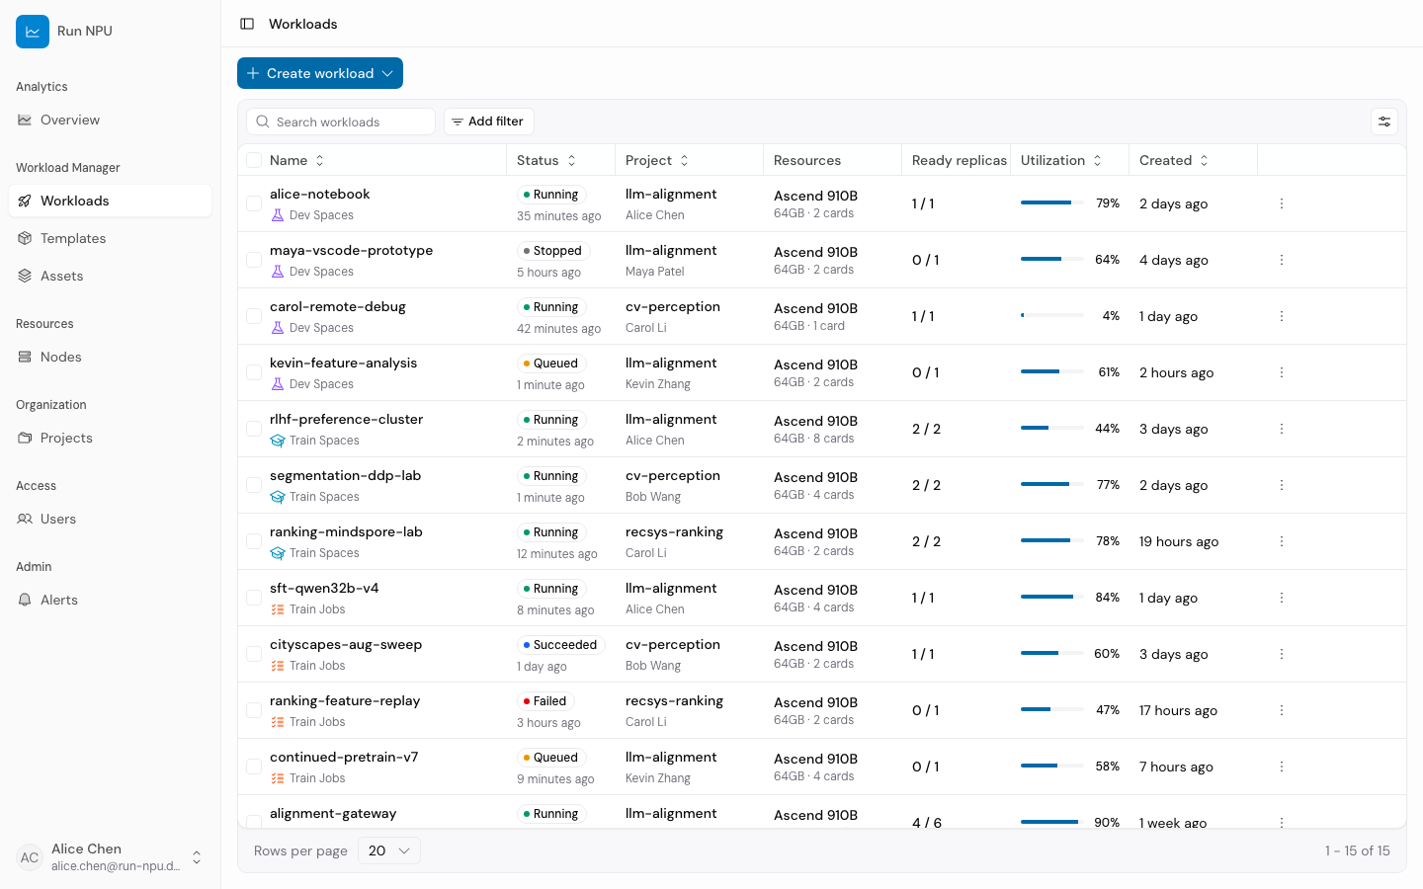The image size is (1423, 889).
Task: Check the alice-notebook row checkbox
Action: click(x=254, y=203)
